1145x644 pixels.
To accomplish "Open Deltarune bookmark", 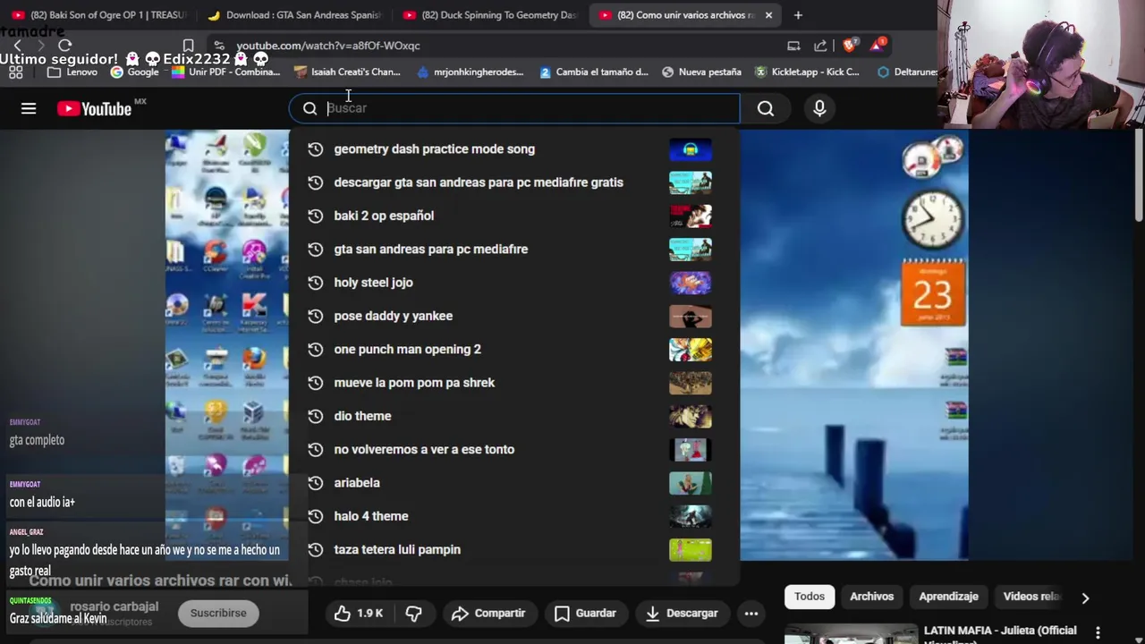I will (907, 72).
